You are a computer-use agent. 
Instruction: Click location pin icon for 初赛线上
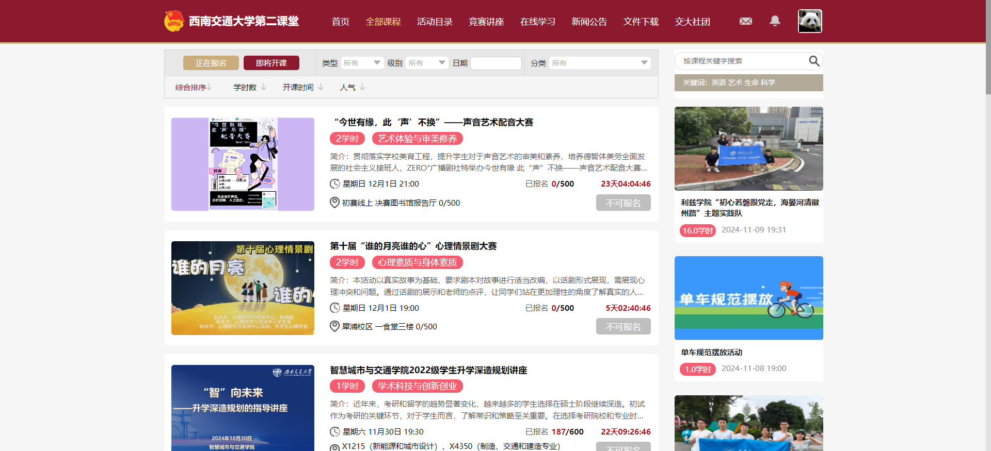tap(334, 203)
